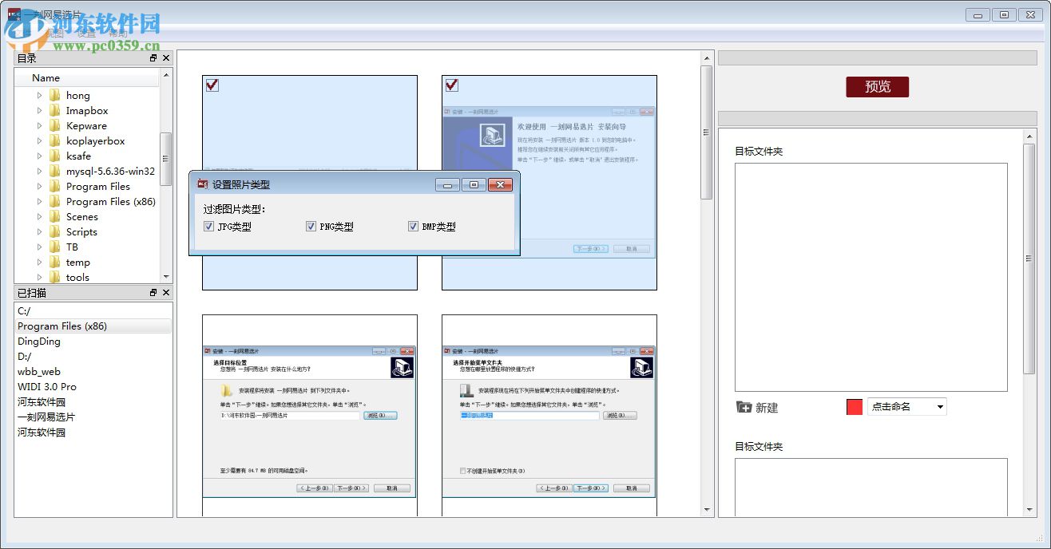Uncheck the first selected thumbnail's checkbox

coord(212,85)
